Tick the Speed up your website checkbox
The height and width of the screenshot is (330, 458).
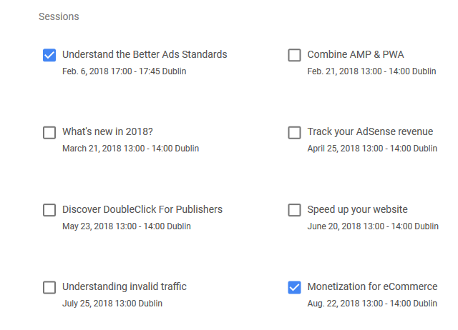[294, 210]
